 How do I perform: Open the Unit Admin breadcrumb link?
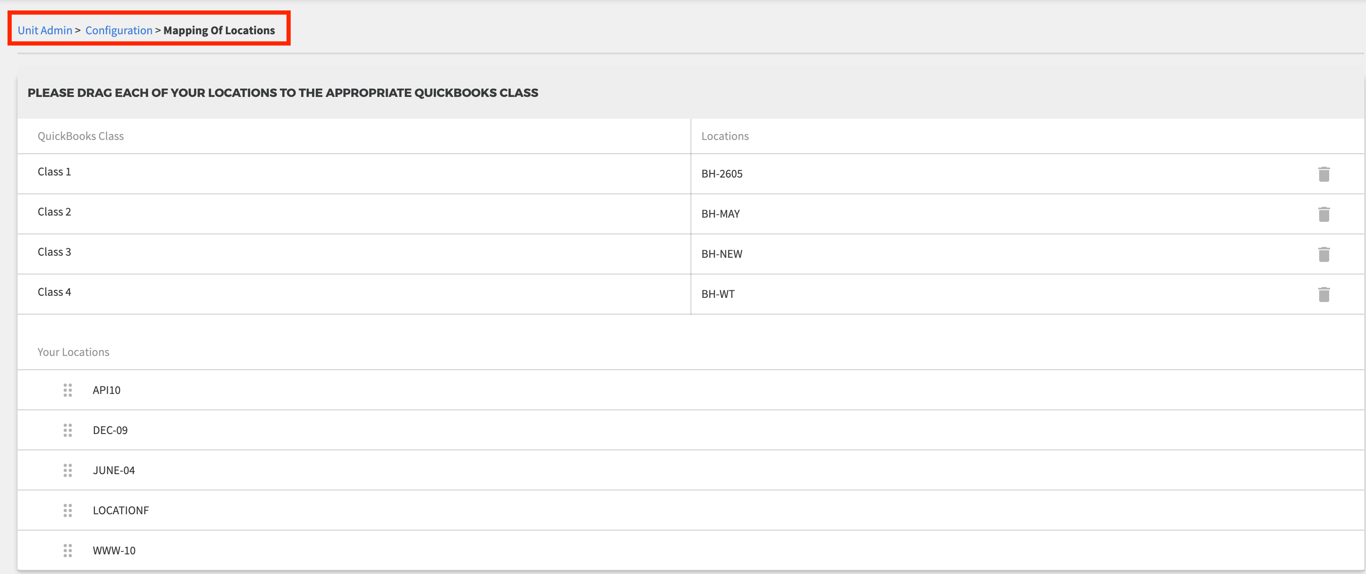click(44, 30)
